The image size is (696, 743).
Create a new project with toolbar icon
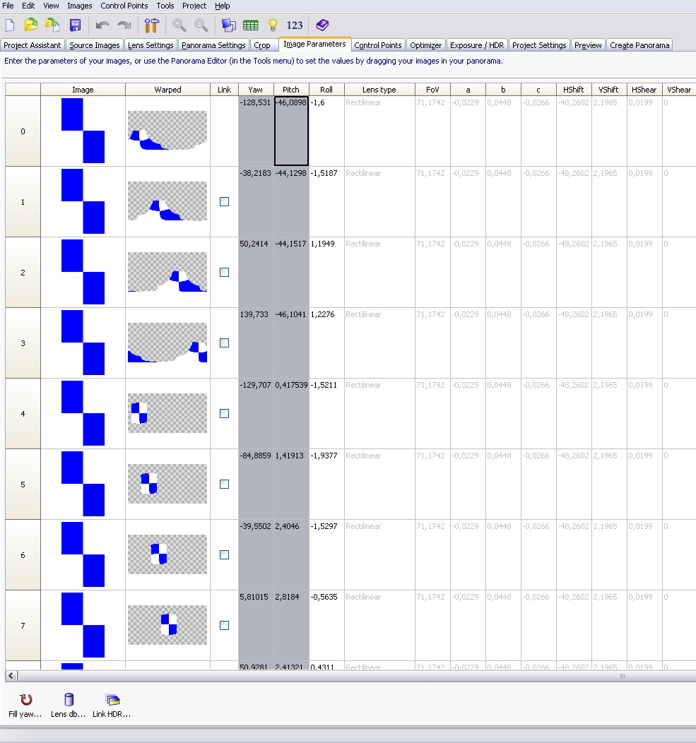click(x=10, y=25)
